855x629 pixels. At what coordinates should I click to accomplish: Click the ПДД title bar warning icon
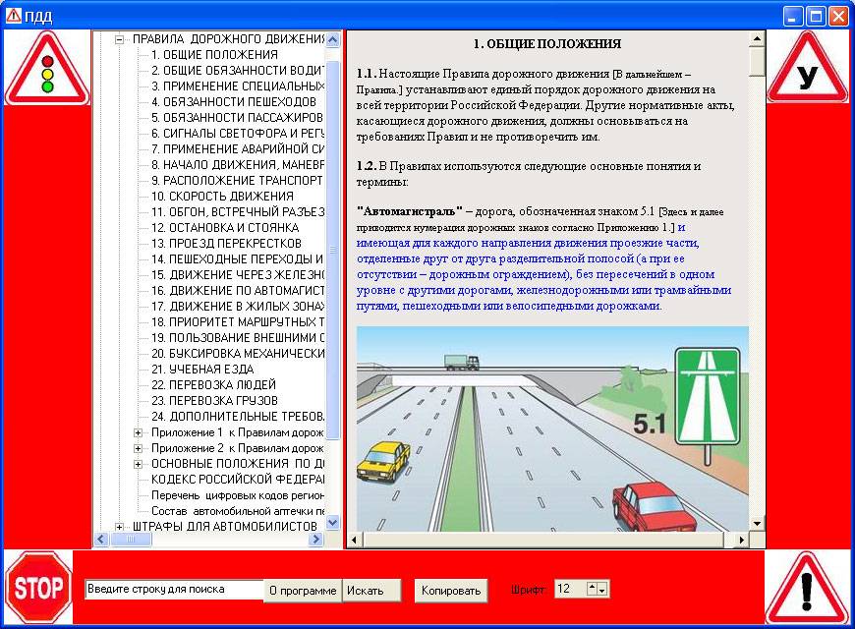tap(13, 17)
